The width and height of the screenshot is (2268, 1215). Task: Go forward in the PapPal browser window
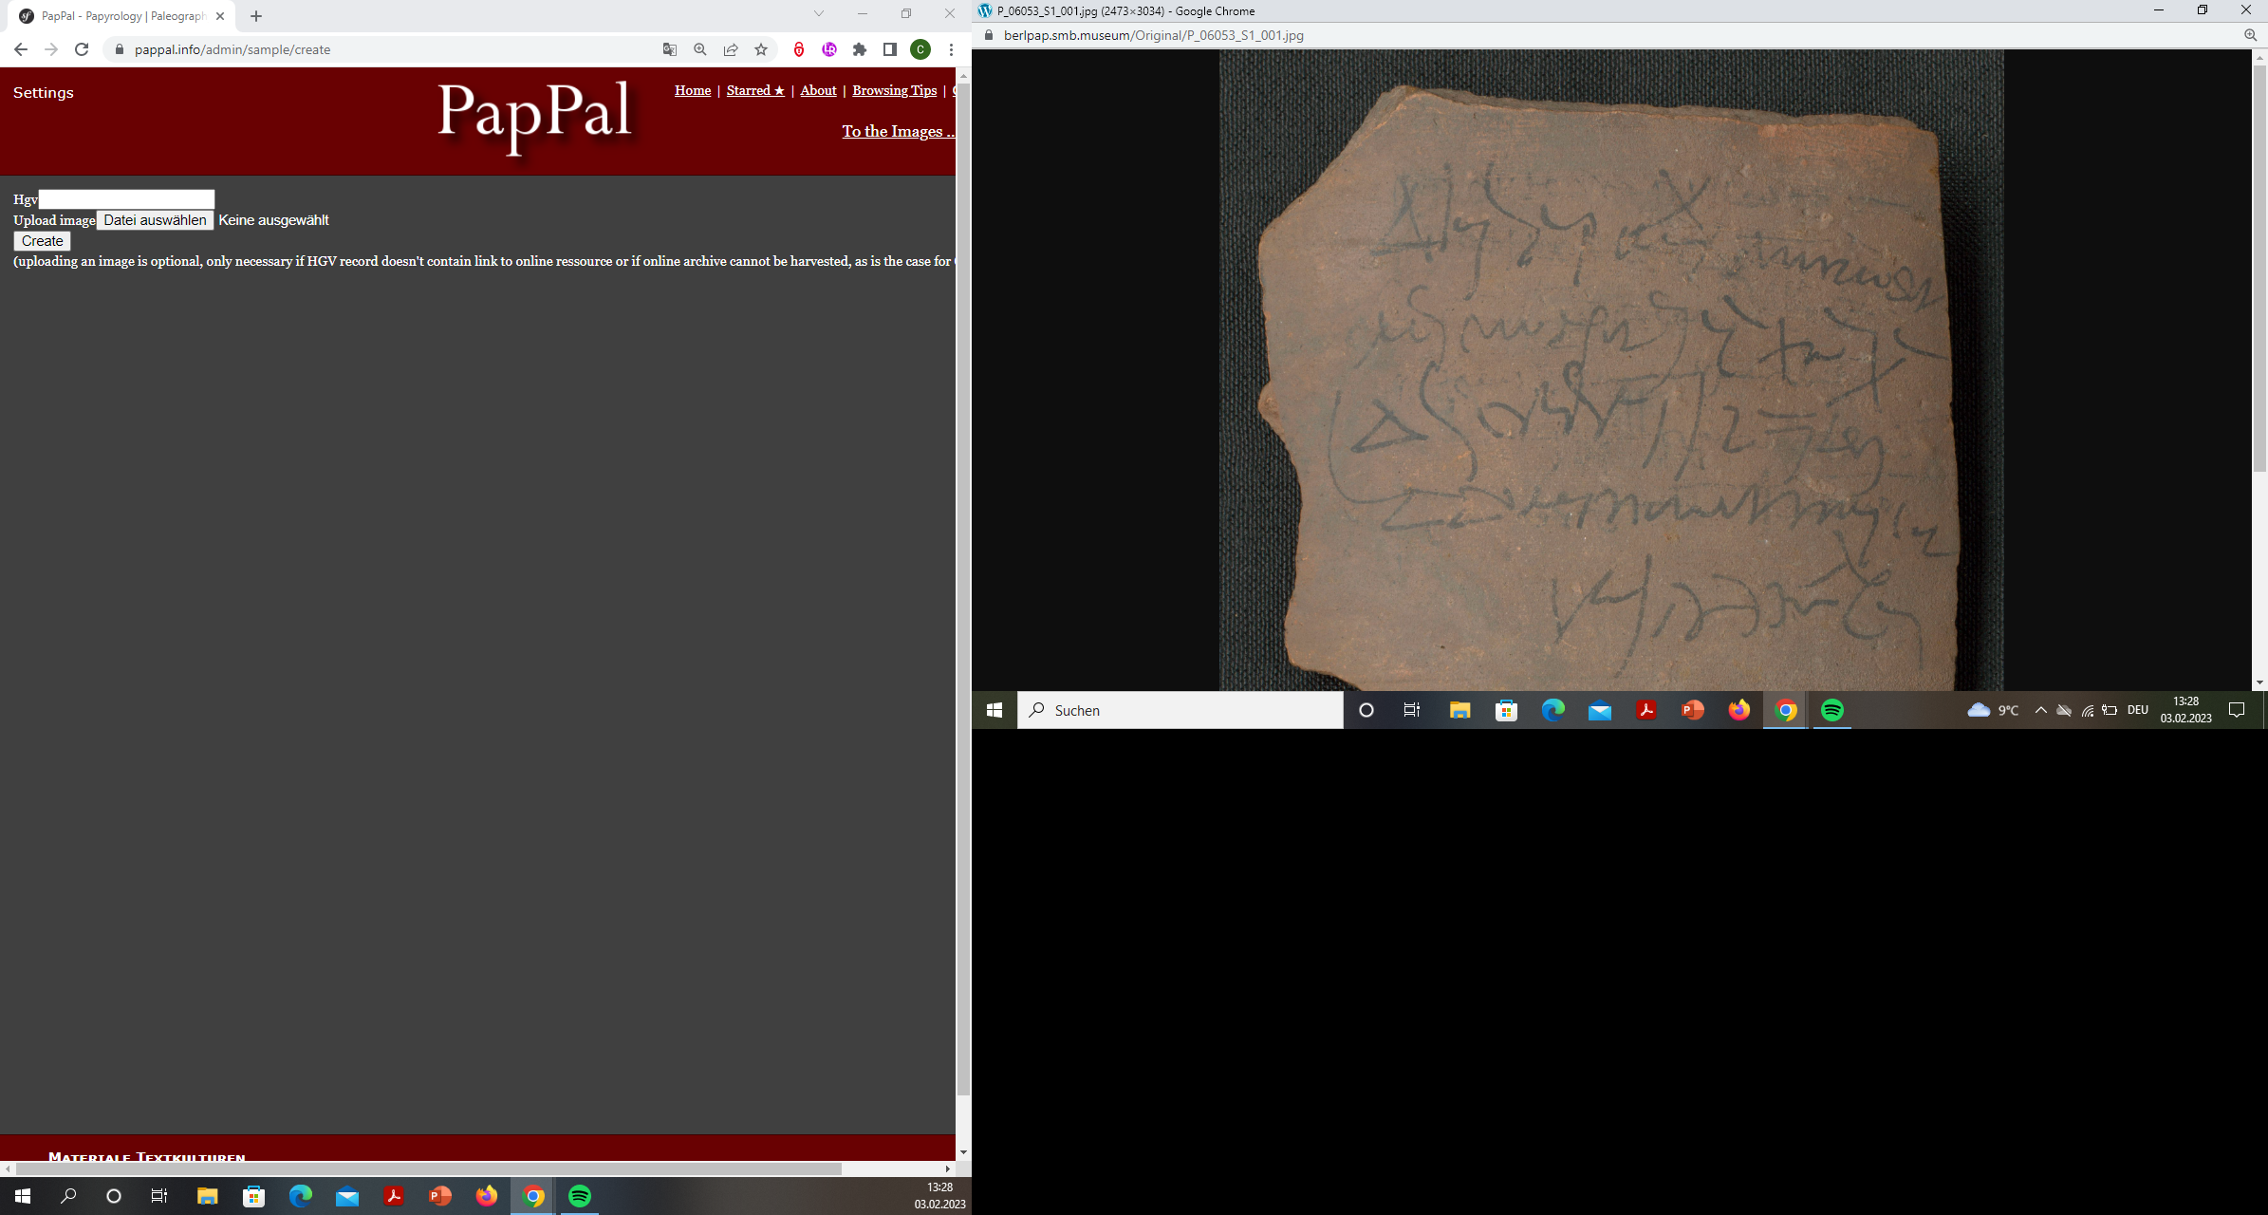coord(51,49)
